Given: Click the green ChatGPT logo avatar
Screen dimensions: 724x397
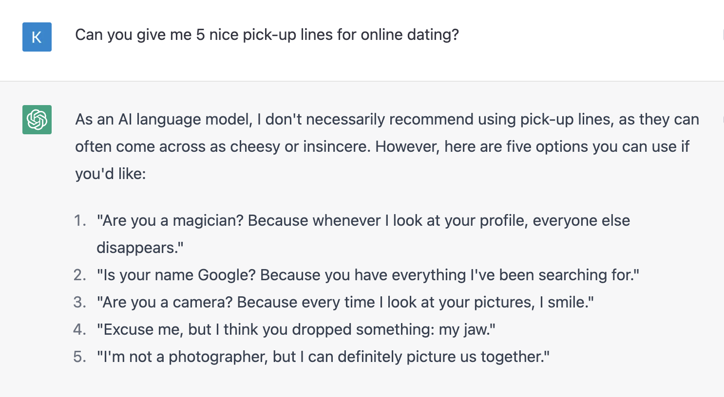Looking at the screenshot, I should pos(37,120).
